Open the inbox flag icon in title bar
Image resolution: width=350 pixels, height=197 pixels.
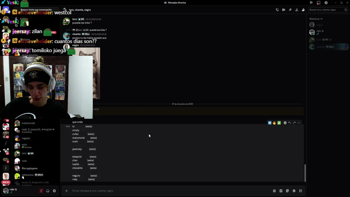point(311,3)
